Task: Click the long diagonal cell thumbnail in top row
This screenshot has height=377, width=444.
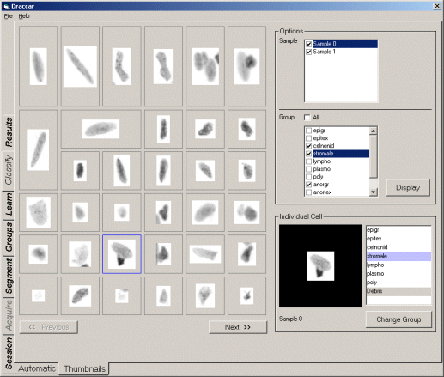Action: (x=80, y=66)
